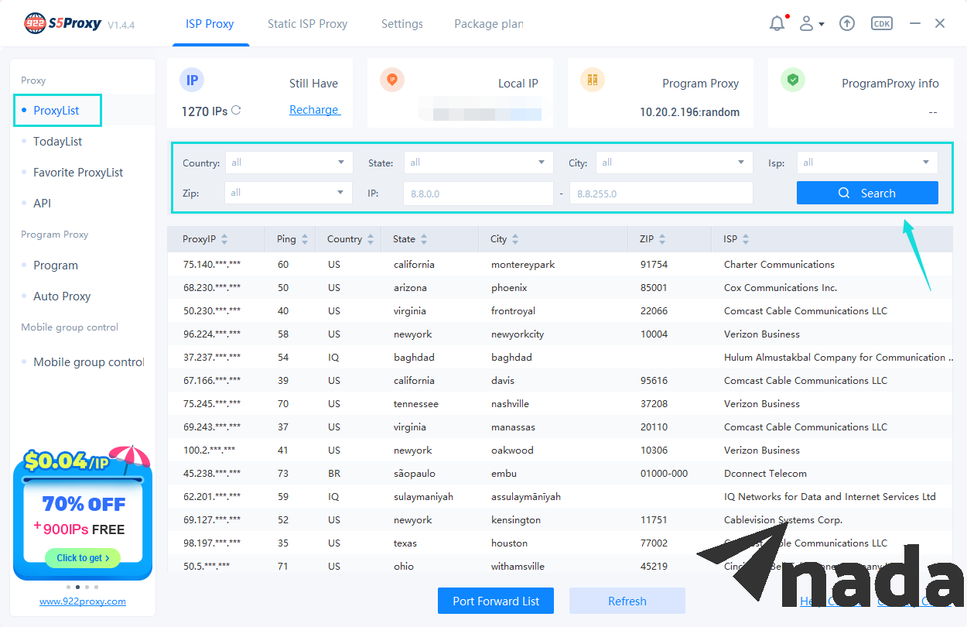Click the green shield ProgramProxy info icon
This screenshot has height=627, width=967.
tap(793, 79)
